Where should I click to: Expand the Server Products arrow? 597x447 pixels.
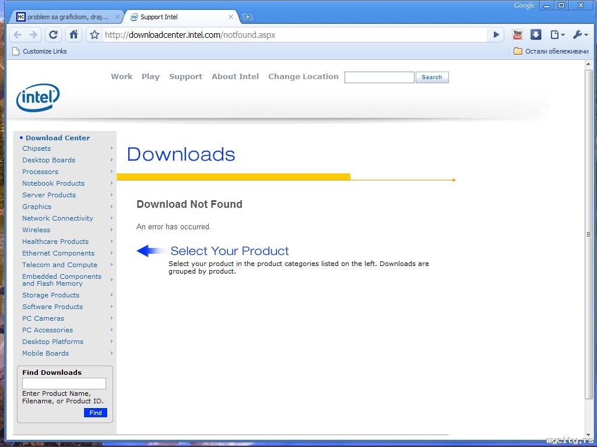click(x=111, y=194)
